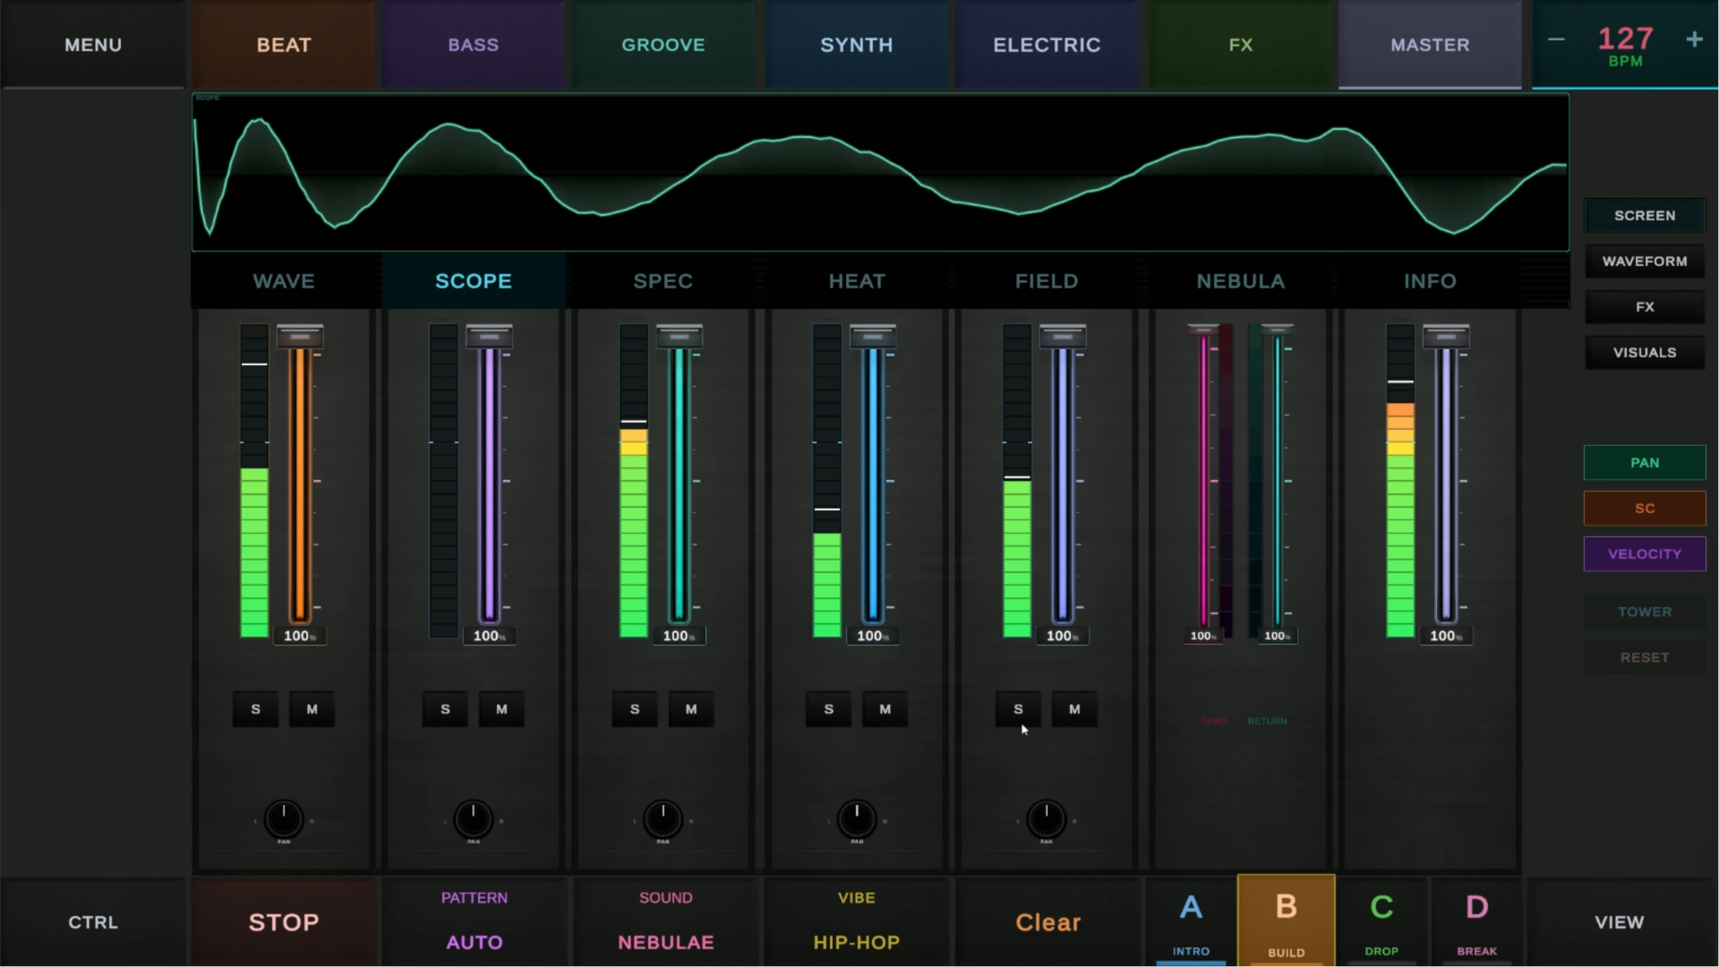
Task: Click the RESET button
Action: click(1644, 657)
